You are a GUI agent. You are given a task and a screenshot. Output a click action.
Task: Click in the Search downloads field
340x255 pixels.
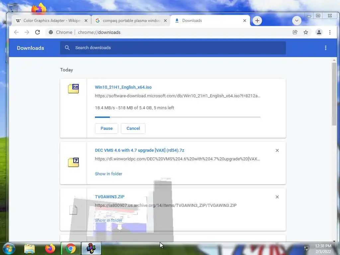pos(173,48)
